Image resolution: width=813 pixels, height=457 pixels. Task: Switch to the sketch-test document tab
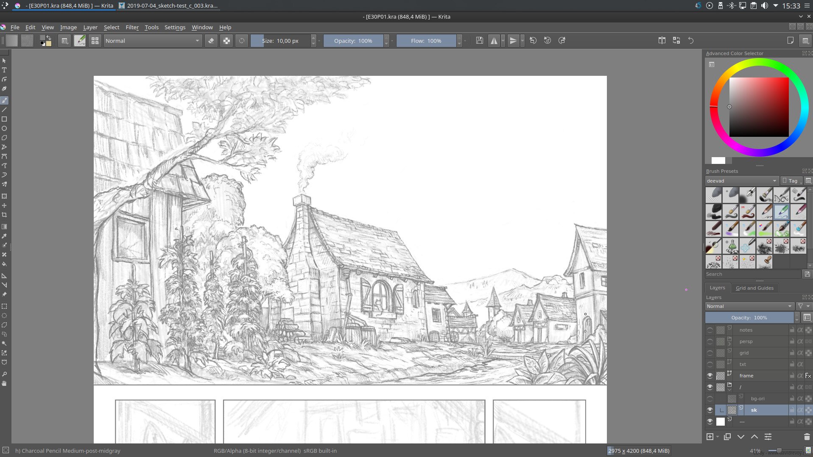[x=170, y=6]
